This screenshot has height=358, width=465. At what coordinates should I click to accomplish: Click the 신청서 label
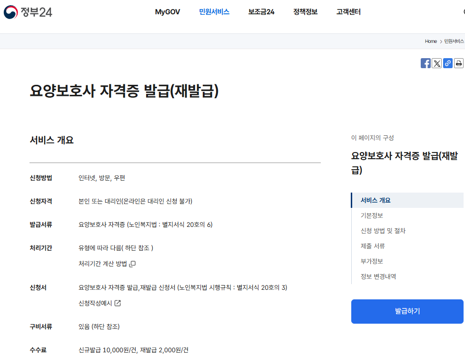38,287
